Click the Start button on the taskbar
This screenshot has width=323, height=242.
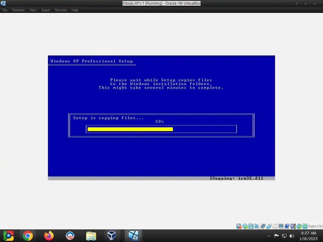click(9, 236)
